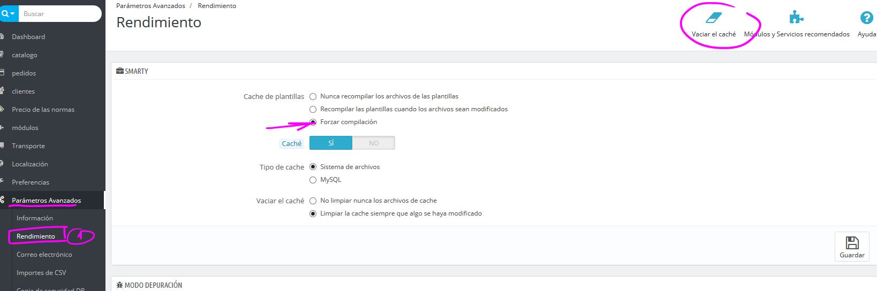Open the Dashboard menu item

pos(28,37)
